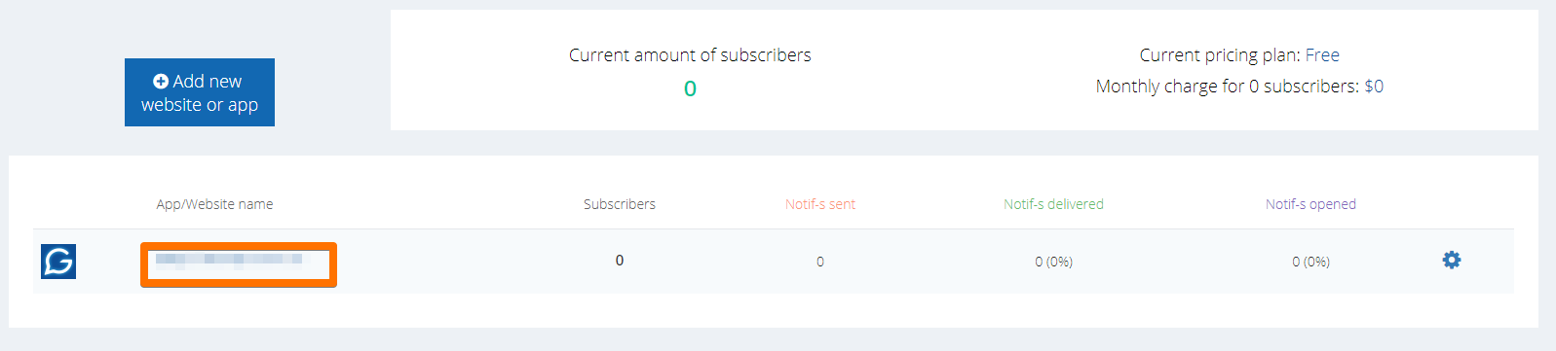Click Monthly charge for 0 subscribers text
This screenshot has width=1556, height=351.
tap(1228, 87)
